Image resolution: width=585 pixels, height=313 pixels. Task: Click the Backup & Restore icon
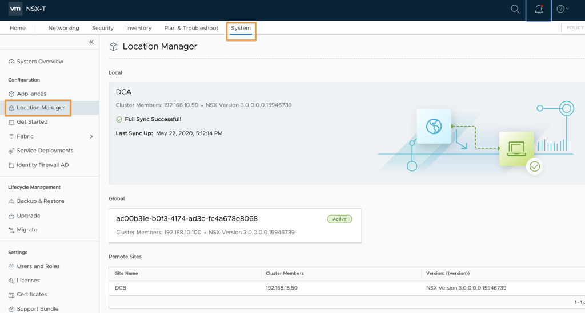click(11, 201)
